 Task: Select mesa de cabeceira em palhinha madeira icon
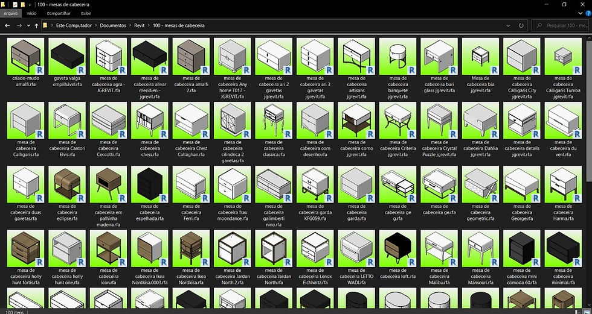108,184
